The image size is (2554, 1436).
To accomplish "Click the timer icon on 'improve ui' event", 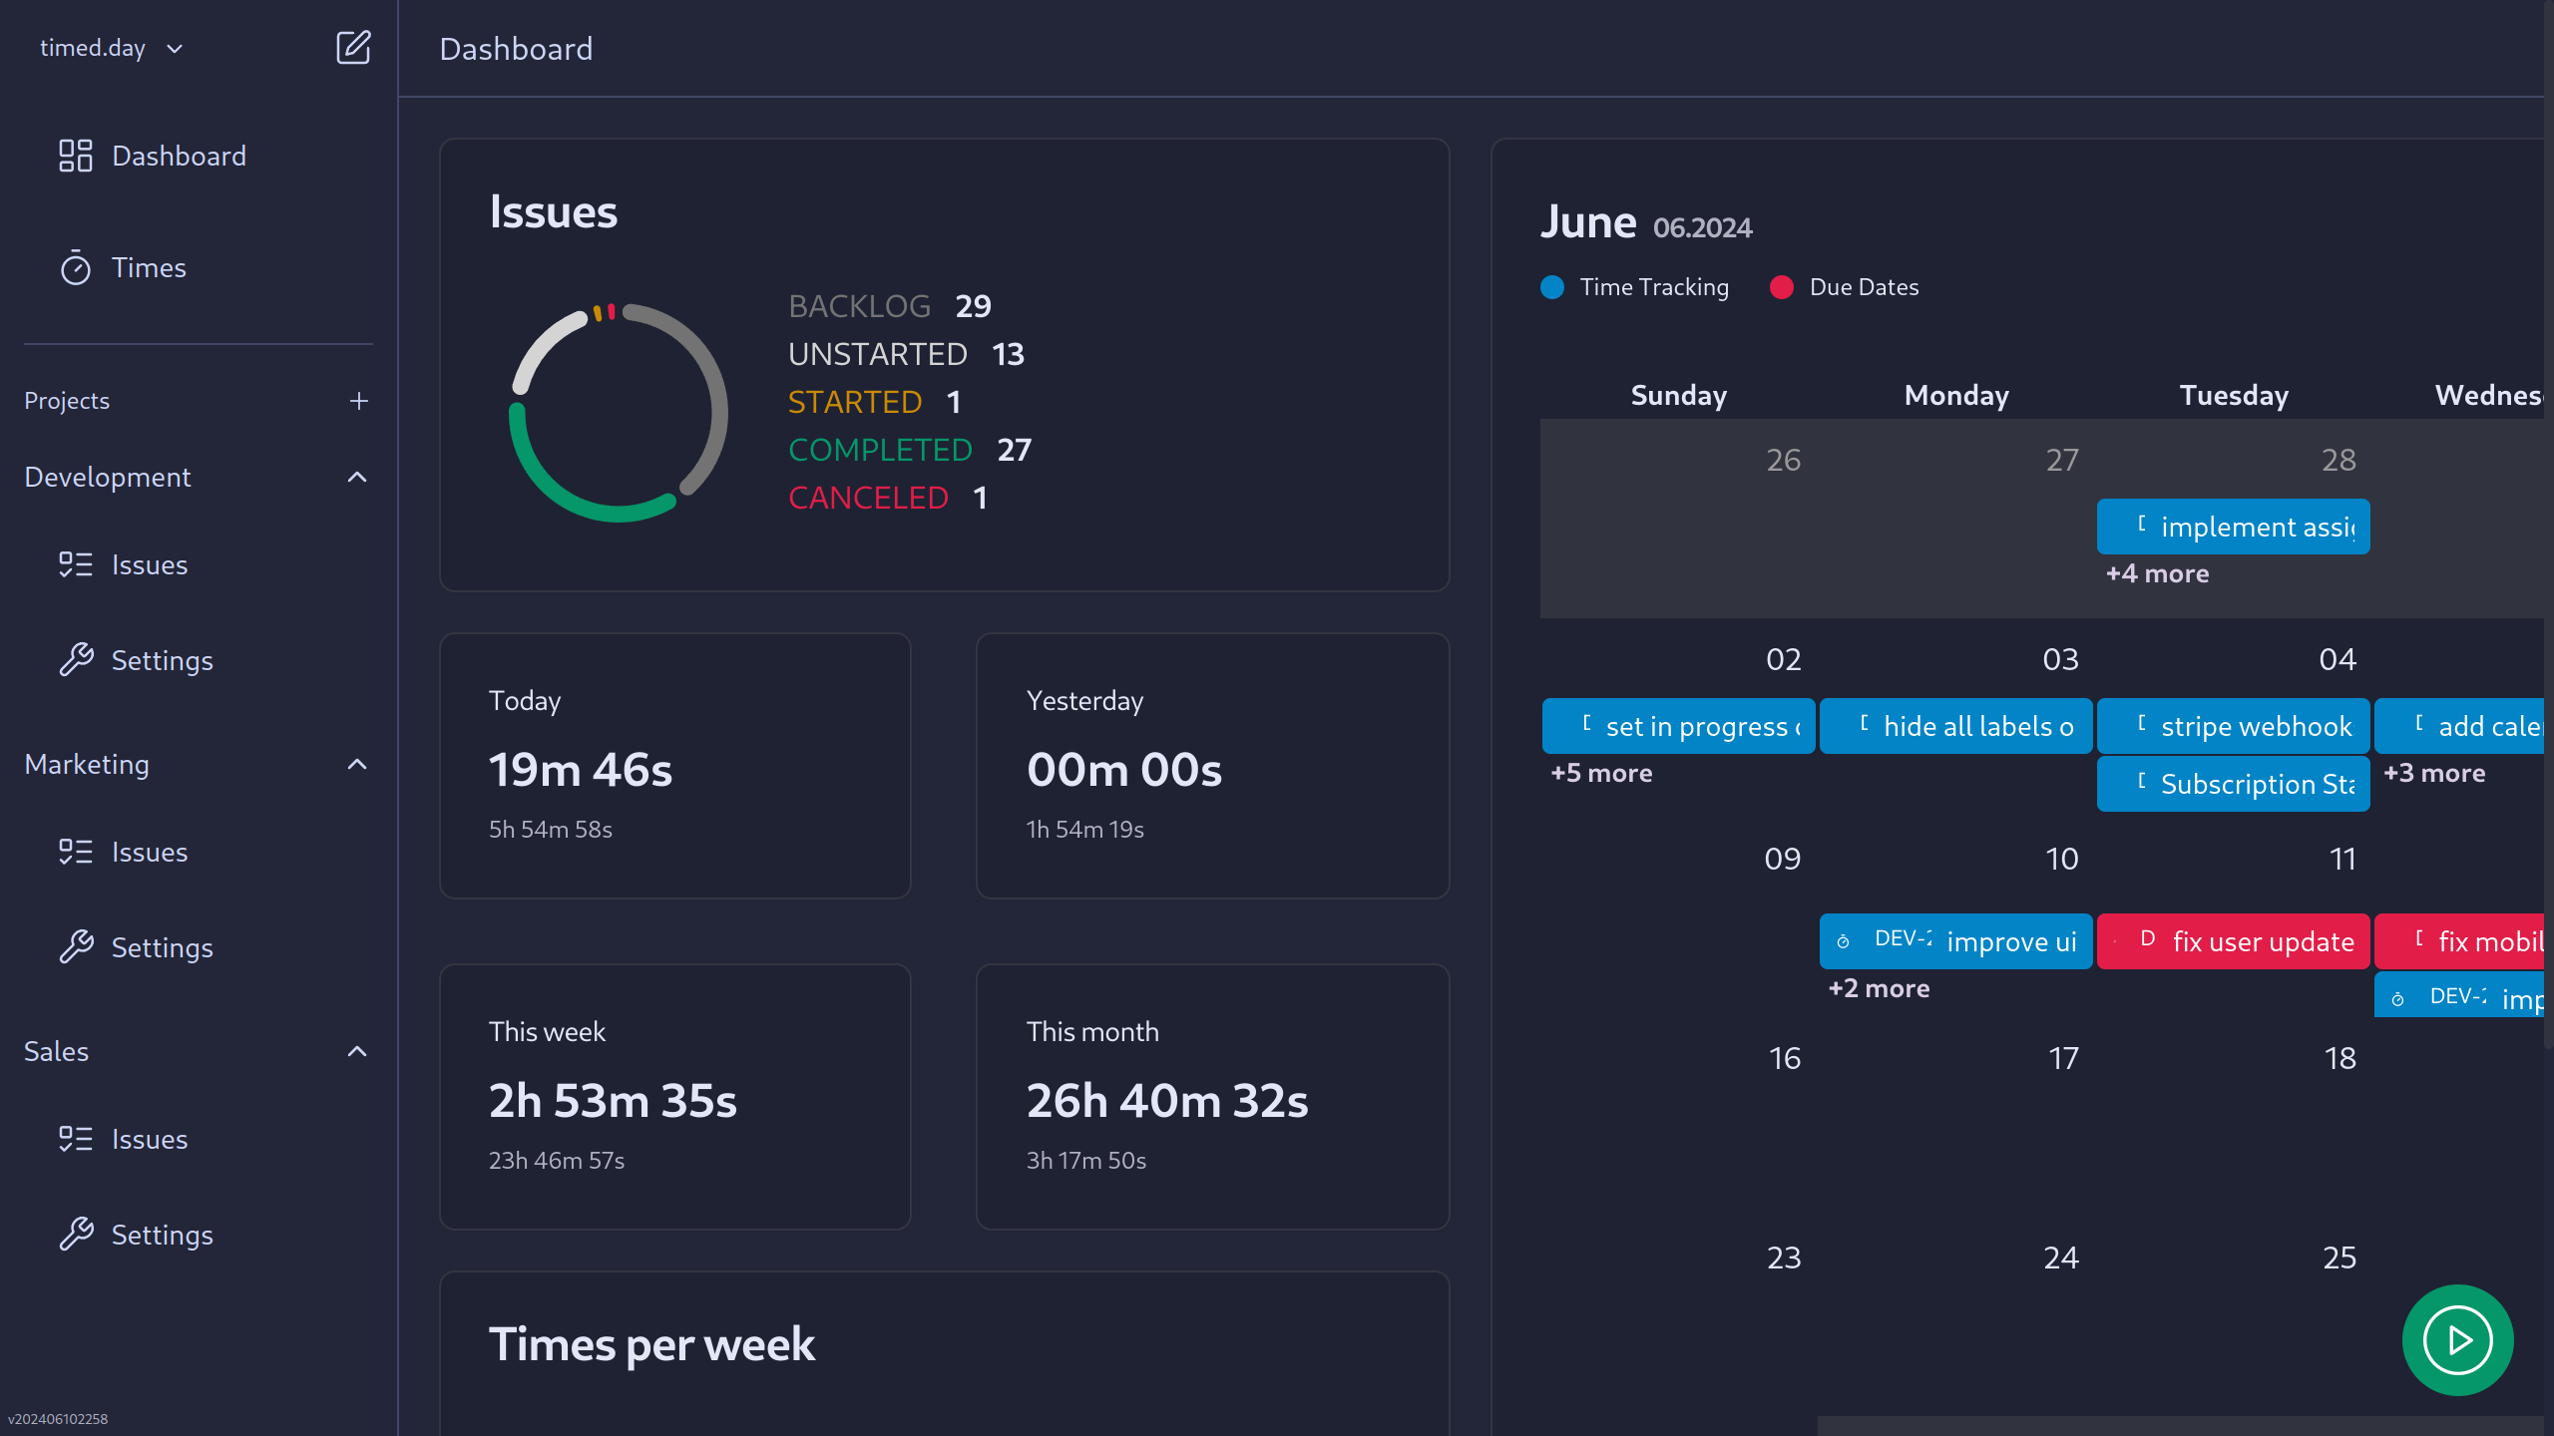I will [1843, 941].
